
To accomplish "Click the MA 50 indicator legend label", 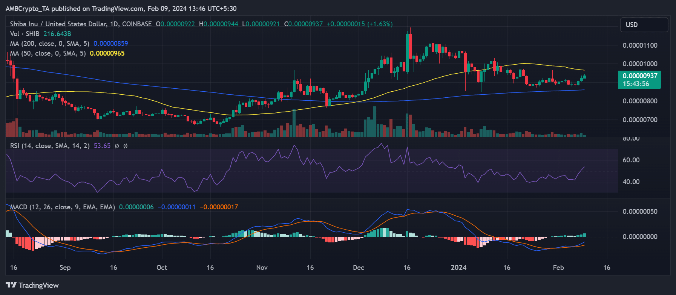I will [48, 53].
